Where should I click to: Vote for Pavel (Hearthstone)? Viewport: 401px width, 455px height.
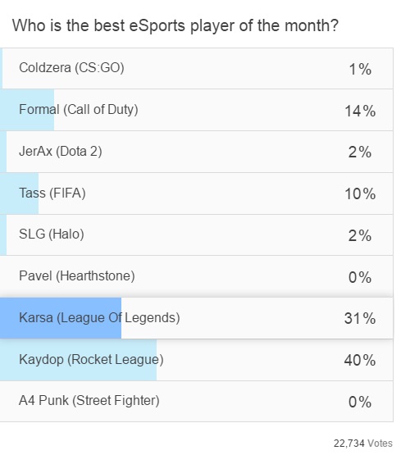(197, 276)
